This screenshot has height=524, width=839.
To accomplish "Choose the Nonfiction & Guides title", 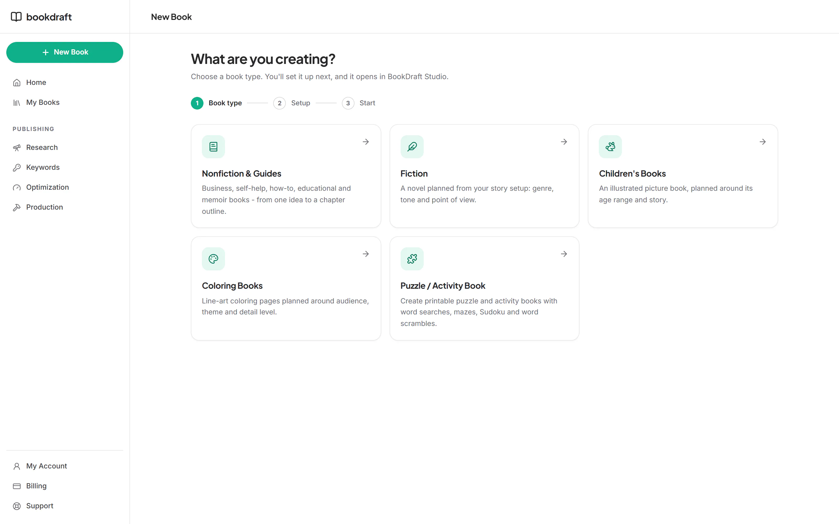I will pos(242,174).
